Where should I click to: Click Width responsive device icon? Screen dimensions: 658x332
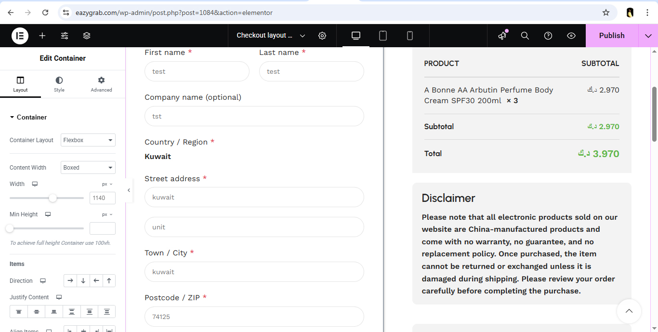35,184
